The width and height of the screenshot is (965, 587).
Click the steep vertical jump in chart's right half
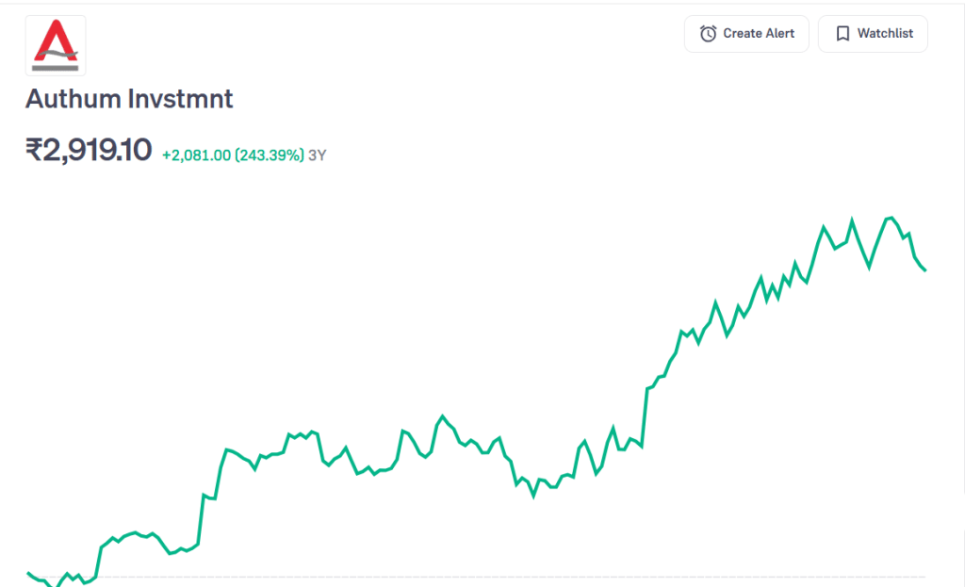click(x=646, y=415)
